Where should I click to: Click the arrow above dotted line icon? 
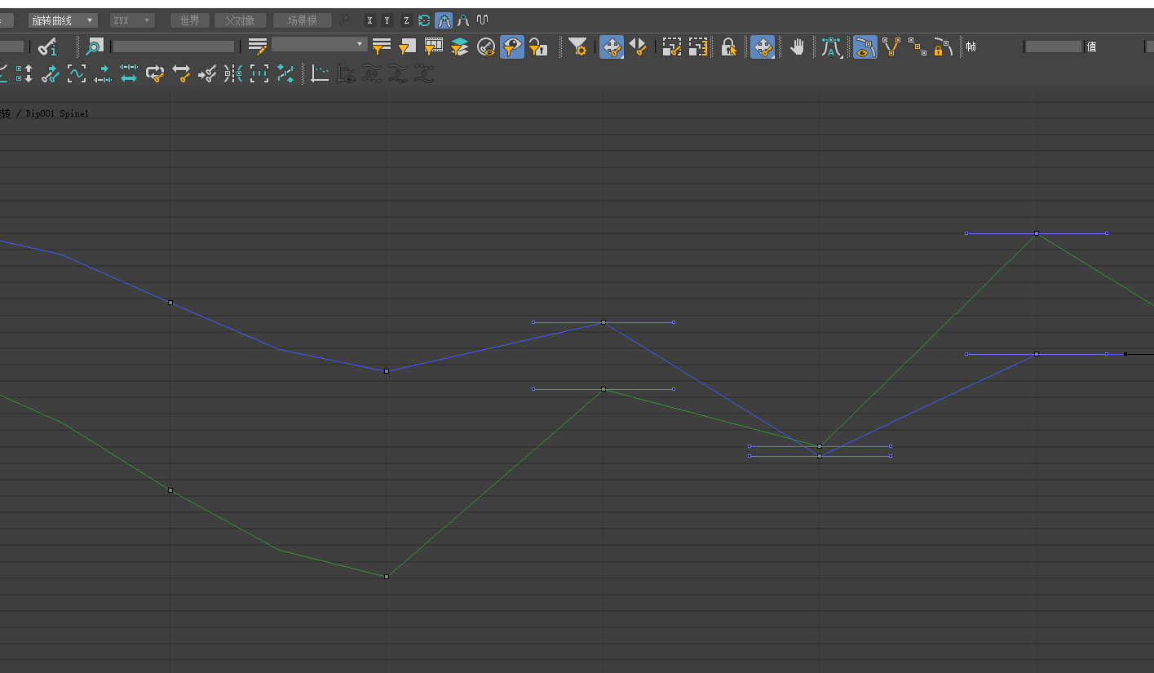click(x=103, y=74)
